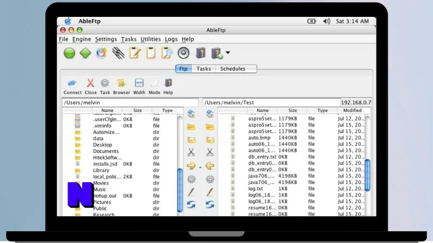Image resolution: width=433 pixels, height=243 pixels.
Task: Click the Width toolbar button
Action: (139, 87)
